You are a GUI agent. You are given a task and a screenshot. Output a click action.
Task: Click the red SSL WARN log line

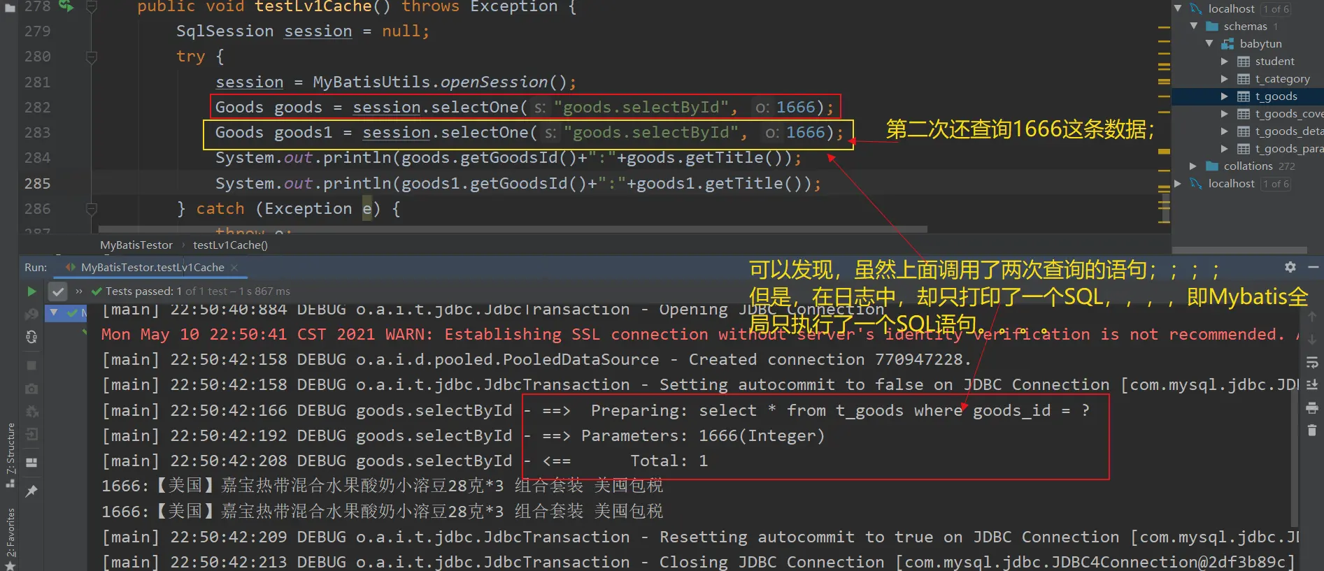pos(699,335)
